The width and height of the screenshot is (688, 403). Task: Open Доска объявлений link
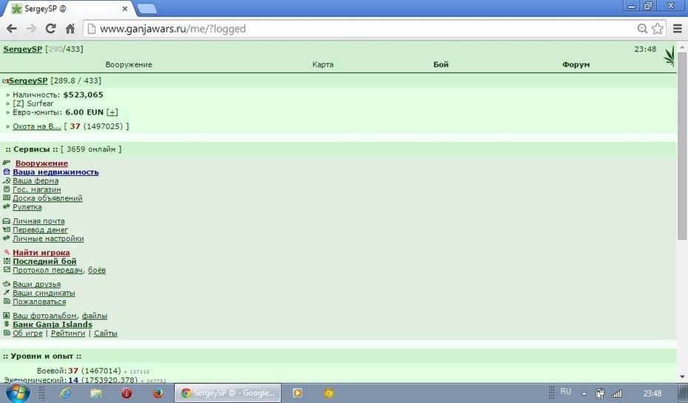(x=47, y=198)
